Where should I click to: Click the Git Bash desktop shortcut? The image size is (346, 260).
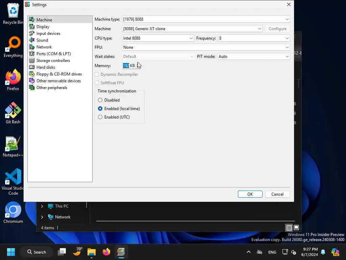click(13, 113)
